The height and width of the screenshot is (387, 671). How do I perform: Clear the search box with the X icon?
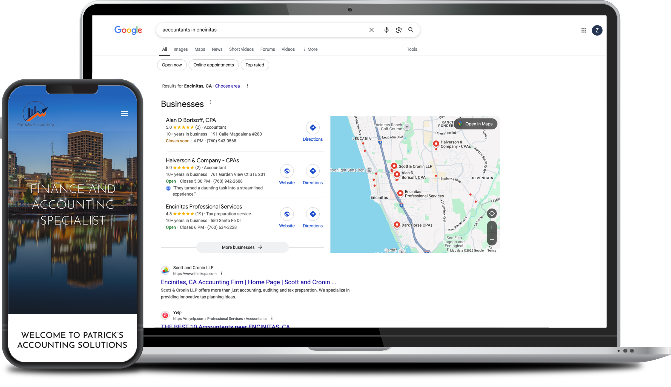pos(371,30)
